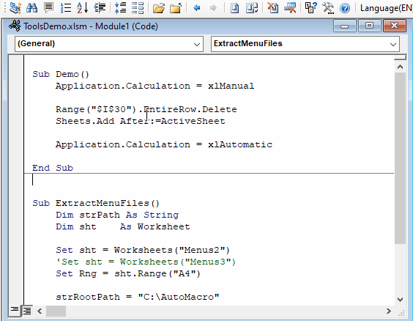Click the open folder icon in toolbar

point(159,8)
